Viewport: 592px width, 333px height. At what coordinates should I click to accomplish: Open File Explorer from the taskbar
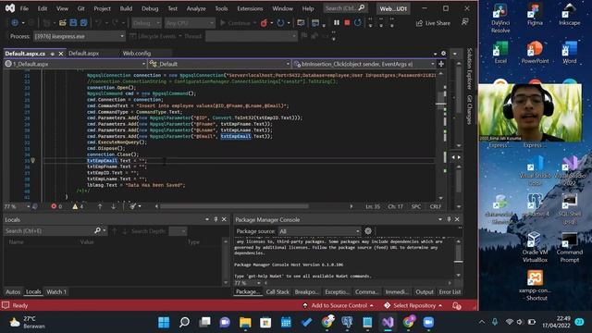coord(245,322)
